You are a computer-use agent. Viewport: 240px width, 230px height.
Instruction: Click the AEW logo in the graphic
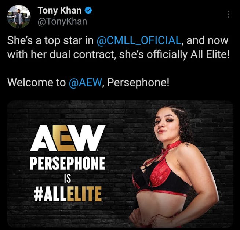tap(68, 138)
